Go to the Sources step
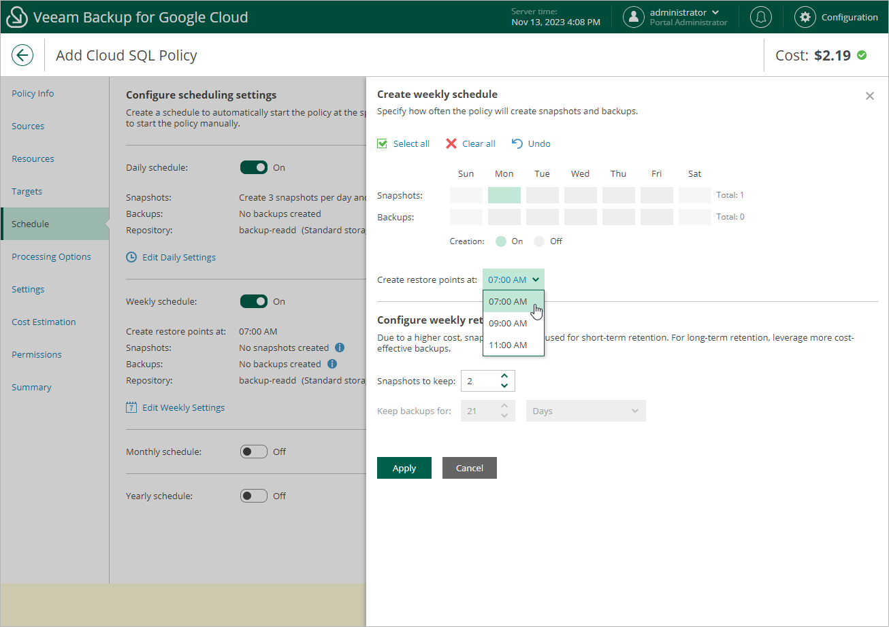This screenshot has width=889, height=627. click(x=54, y=126)
